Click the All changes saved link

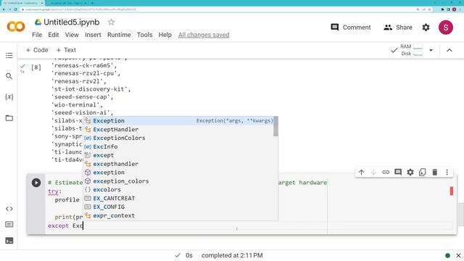[x=204, y=35]
